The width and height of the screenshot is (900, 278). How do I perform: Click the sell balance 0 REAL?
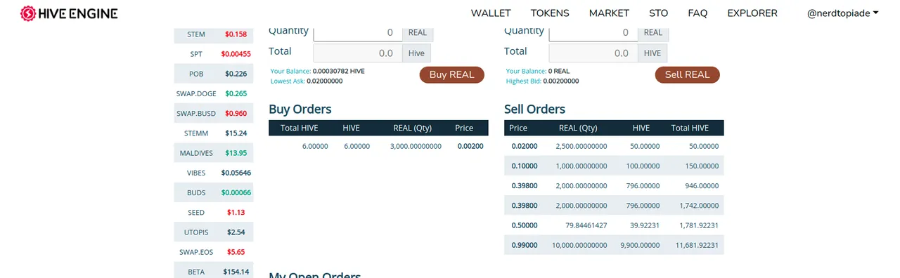coord(559,71)
